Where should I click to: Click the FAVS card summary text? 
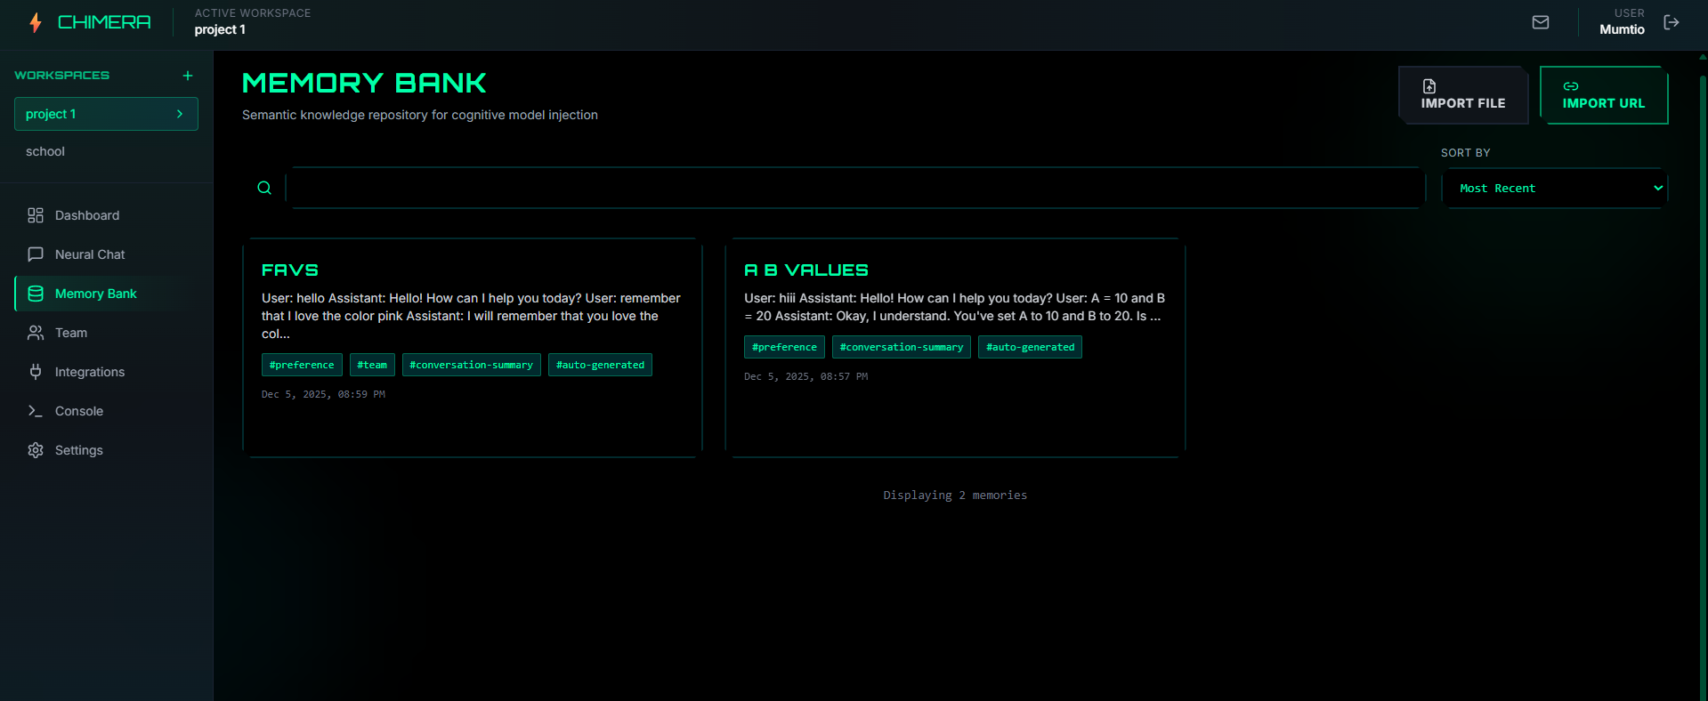click(x=471, y=316)
